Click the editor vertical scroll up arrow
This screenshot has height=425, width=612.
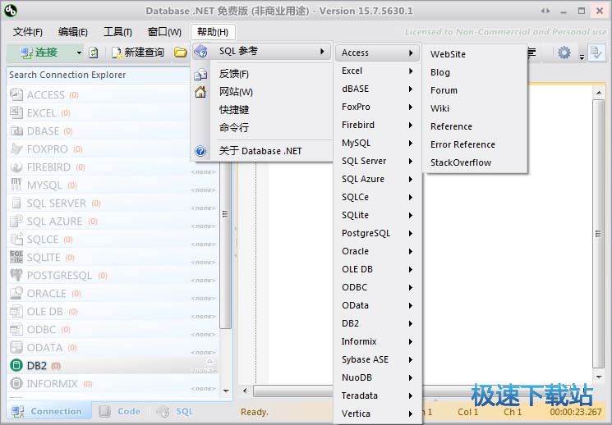click(x=598, y=93)
